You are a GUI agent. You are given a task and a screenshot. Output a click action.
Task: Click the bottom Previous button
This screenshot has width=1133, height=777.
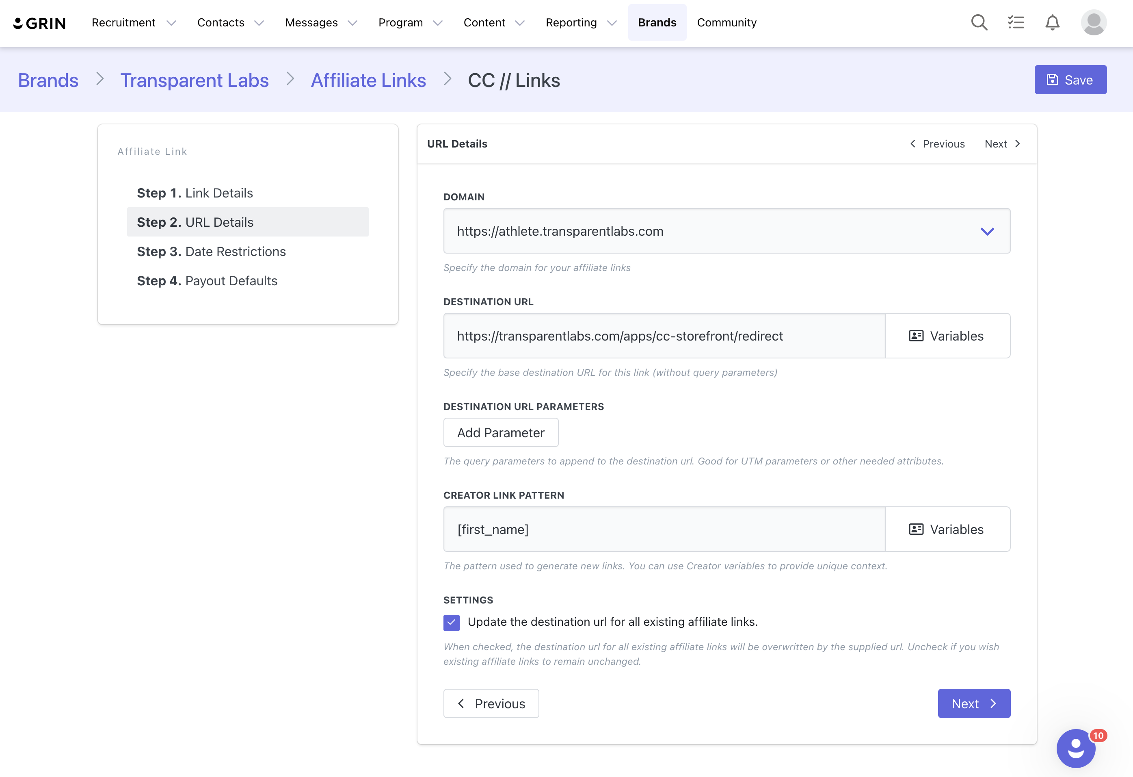tap(491, 703)
